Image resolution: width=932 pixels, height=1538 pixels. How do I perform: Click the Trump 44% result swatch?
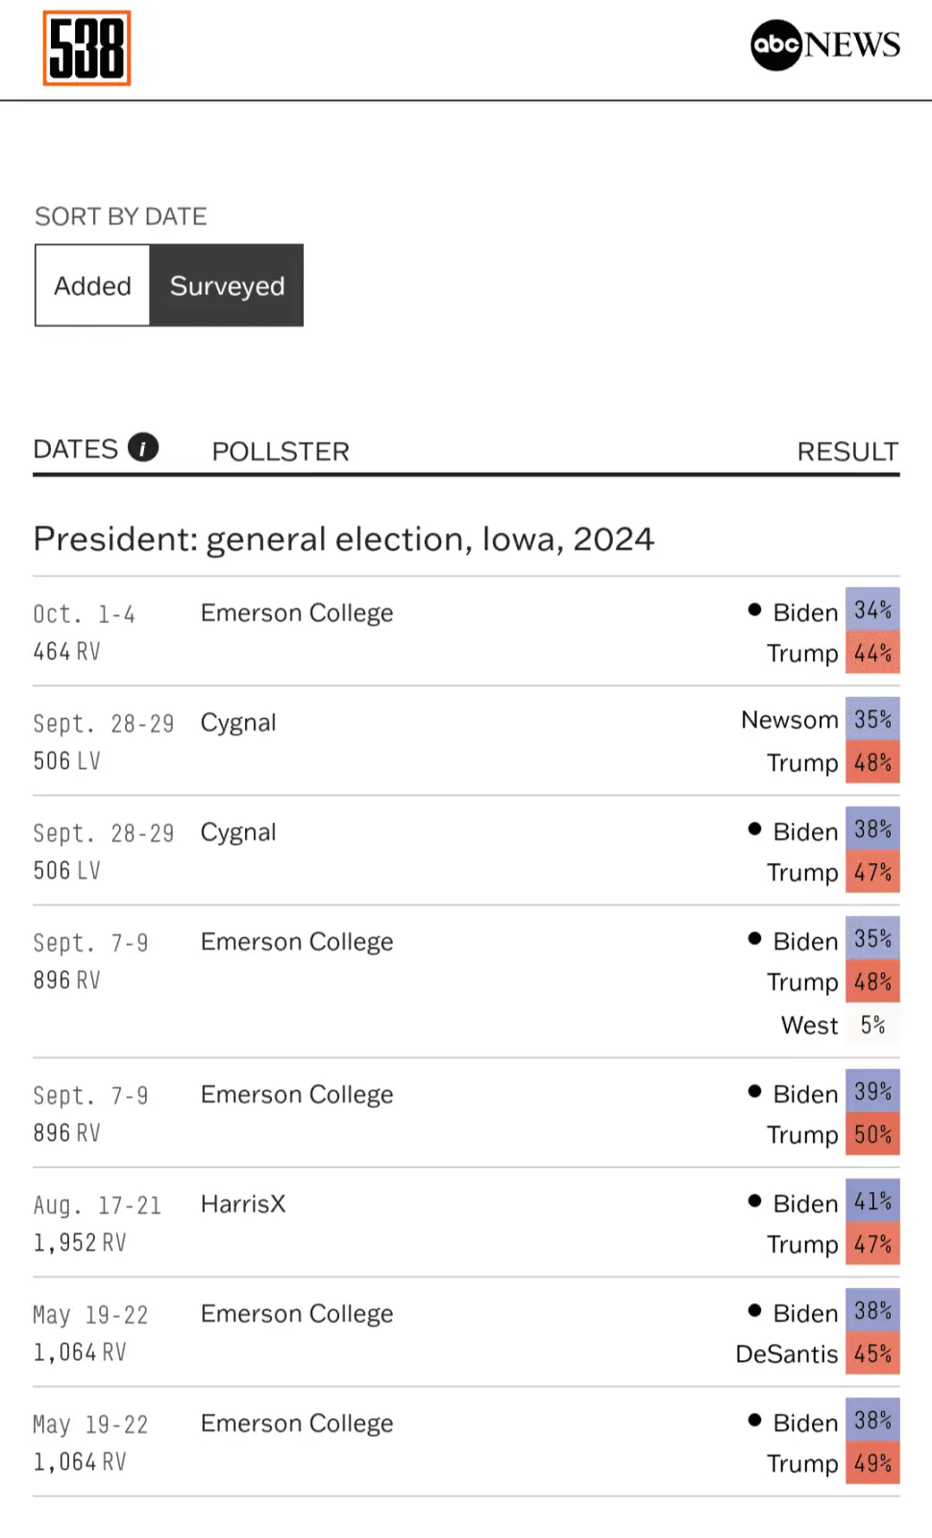click(872, 654)
